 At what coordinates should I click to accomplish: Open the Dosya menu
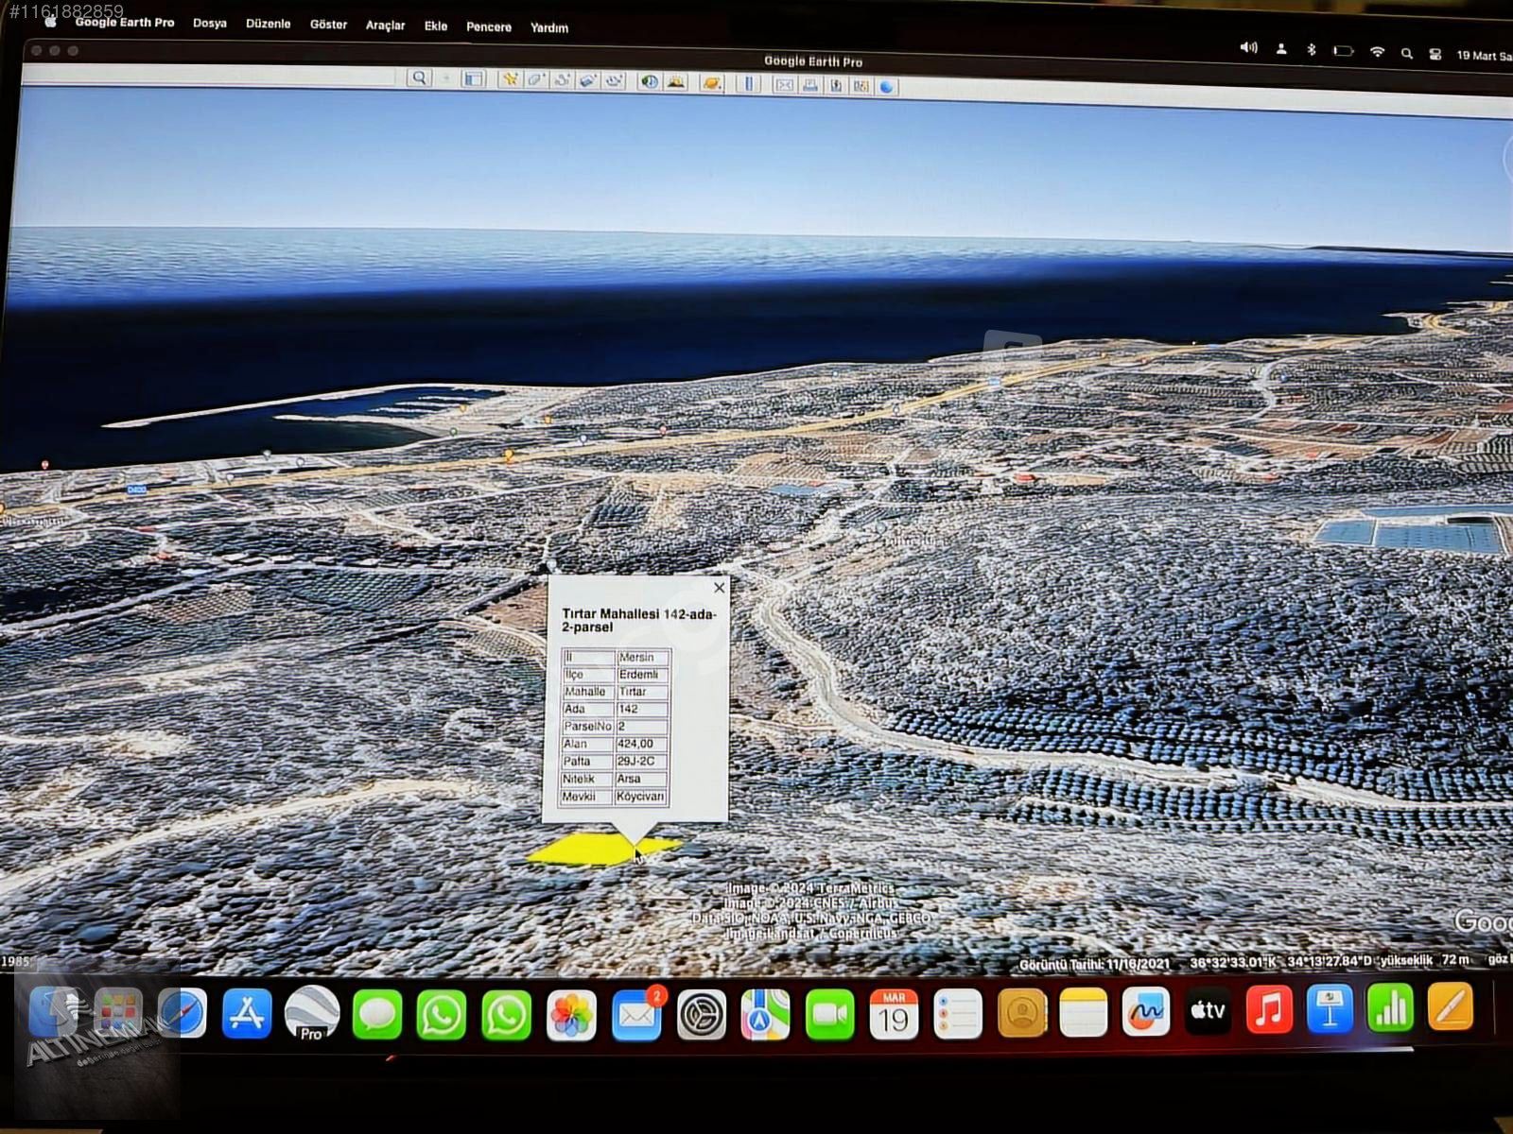click(209, 23)
